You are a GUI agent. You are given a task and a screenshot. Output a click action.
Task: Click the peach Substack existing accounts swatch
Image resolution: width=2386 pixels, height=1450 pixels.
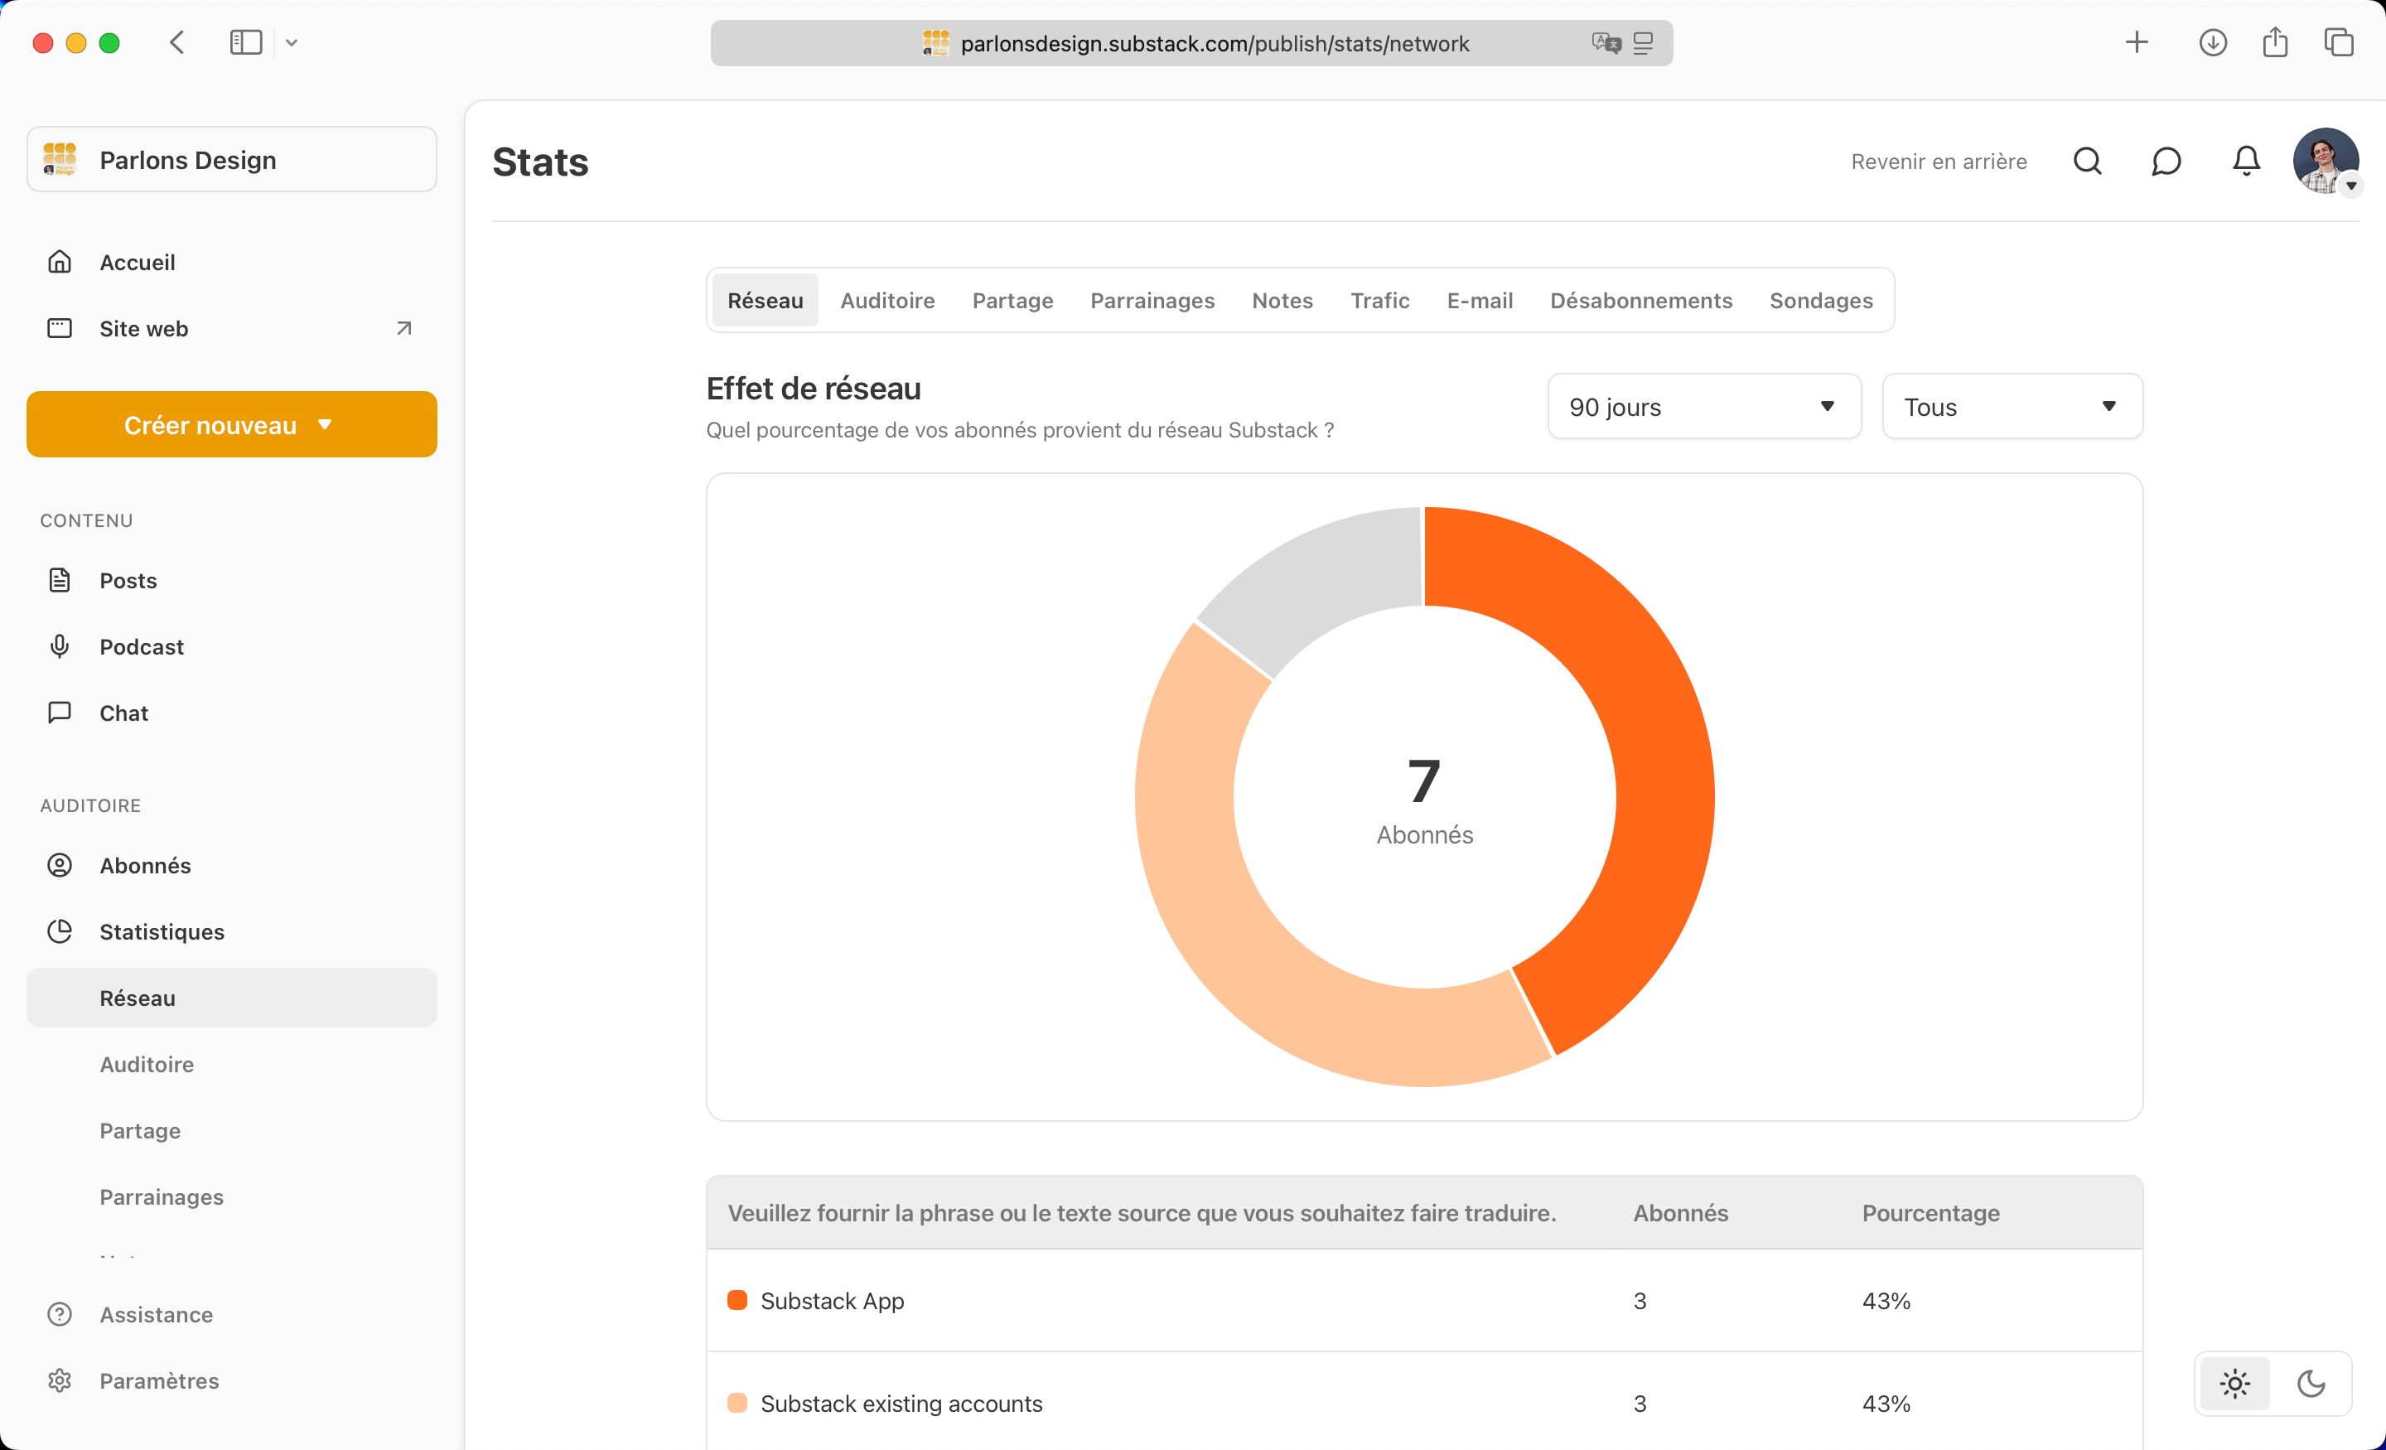737,1403
